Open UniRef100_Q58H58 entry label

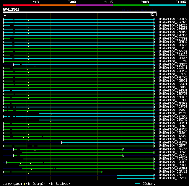(x=173, y=32)
